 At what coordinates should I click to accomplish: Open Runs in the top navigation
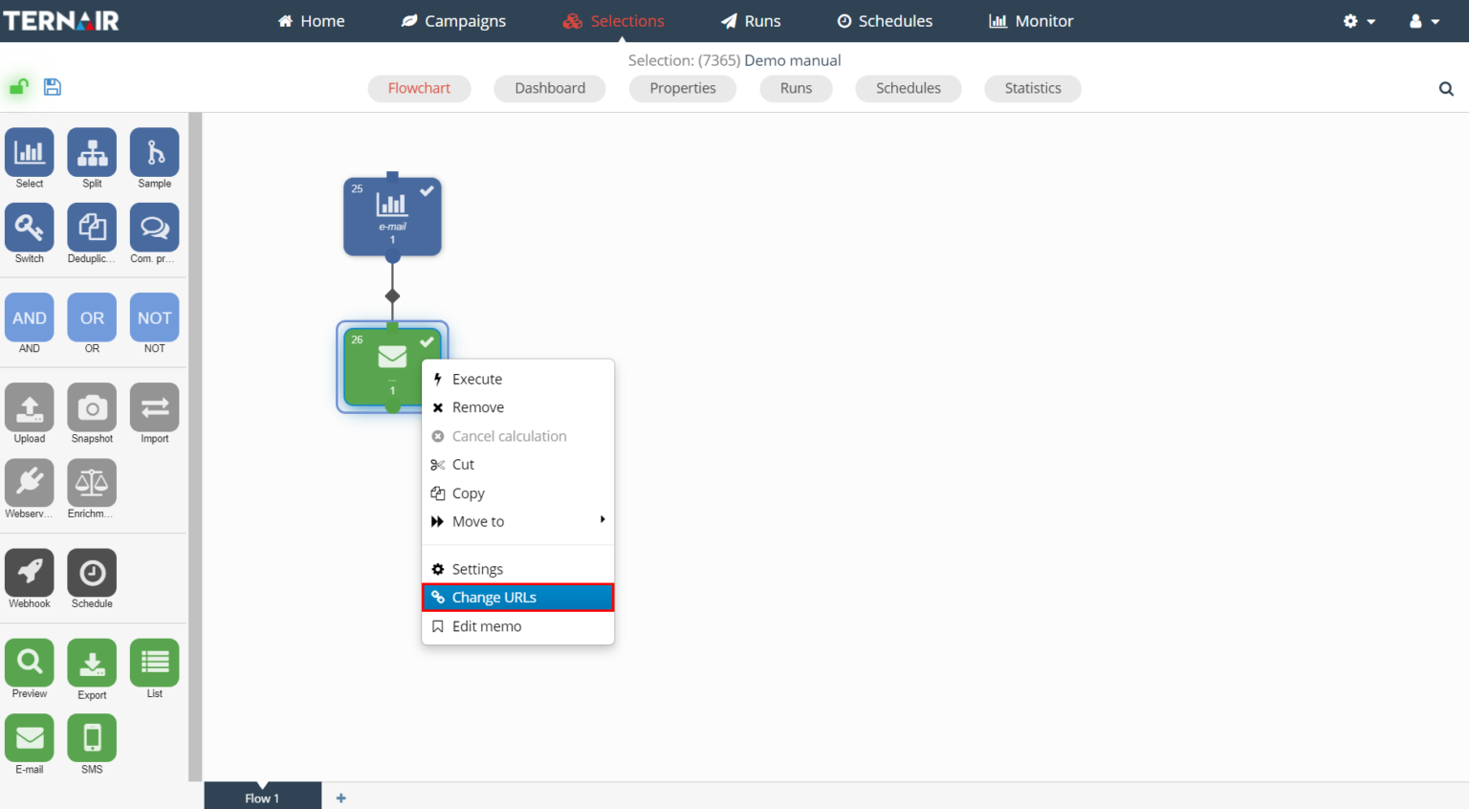click(751, 21)
